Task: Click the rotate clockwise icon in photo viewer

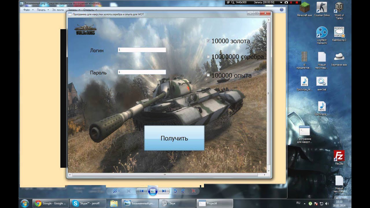Action: [183, 191]
